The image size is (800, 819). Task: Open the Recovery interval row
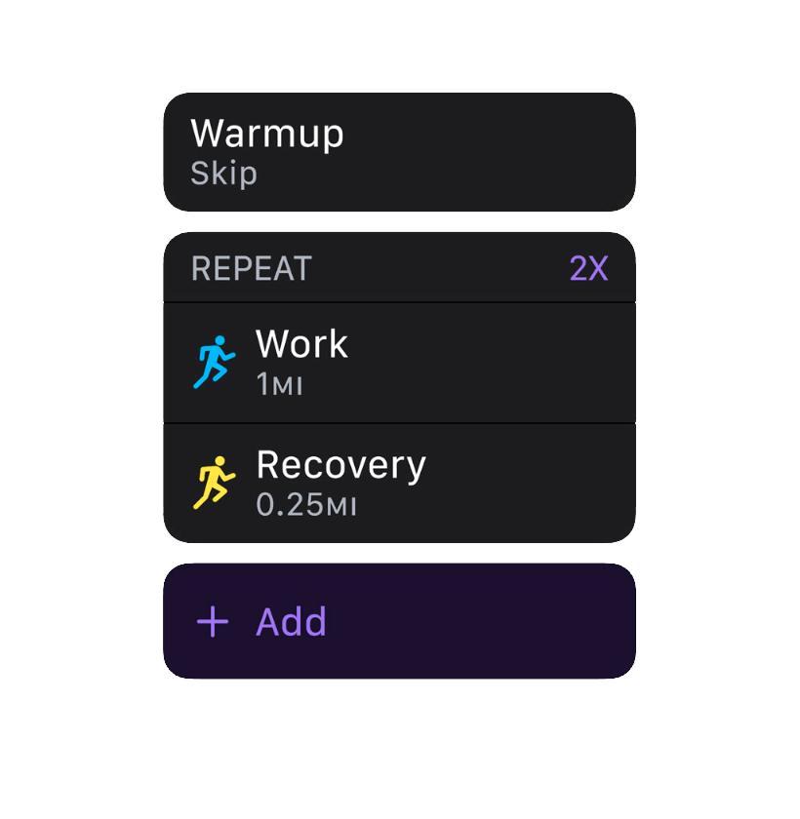pyautogui.click(x=399, y=484)
